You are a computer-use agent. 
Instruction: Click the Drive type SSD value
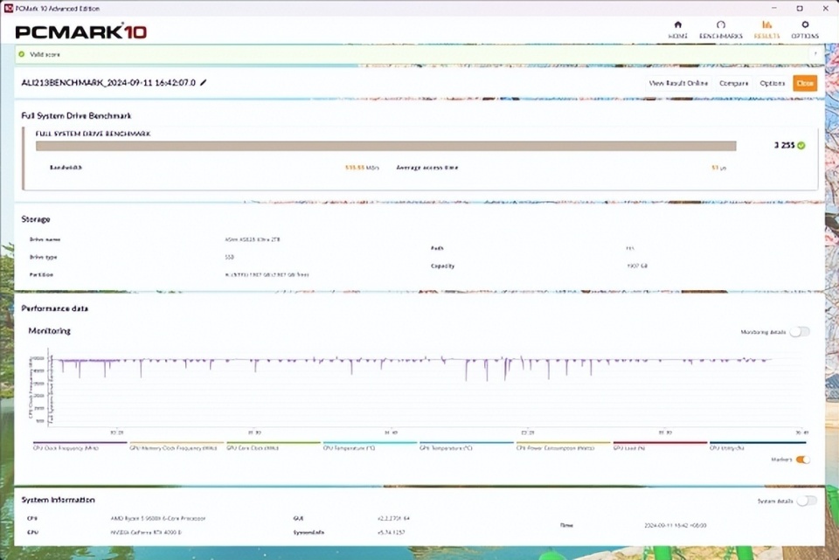229,257
